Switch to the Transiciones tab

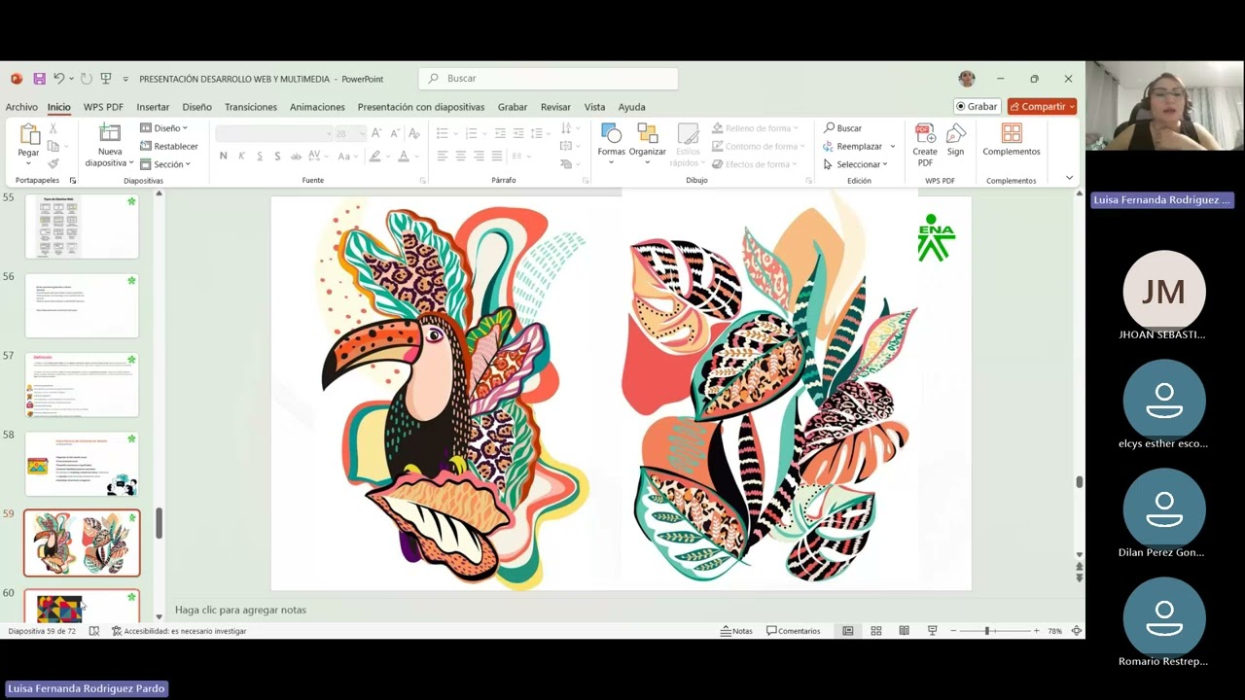pyautogui.click(x=251, y=107)
